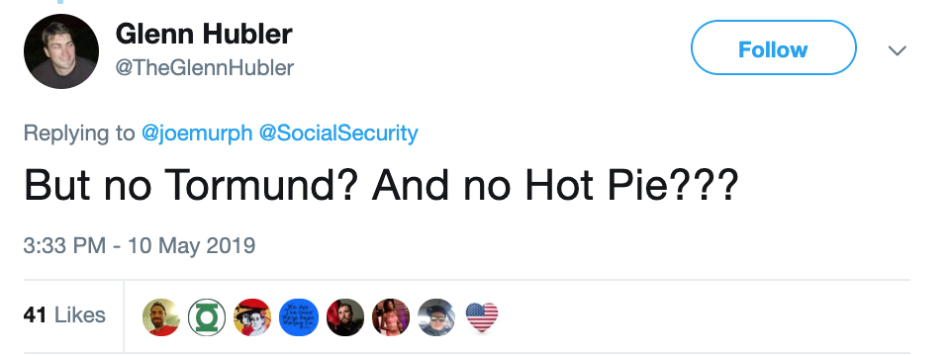Click the number 41 in likes count

pos(36,314)
